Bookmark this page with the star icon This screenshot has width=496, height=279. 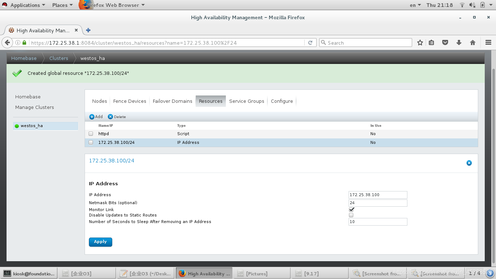tap(420, 43)
